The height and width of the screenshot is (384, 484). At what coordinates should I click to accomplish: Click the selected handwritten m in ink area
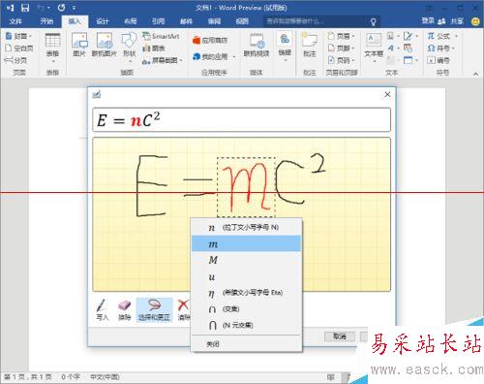[x=246, y=187]
